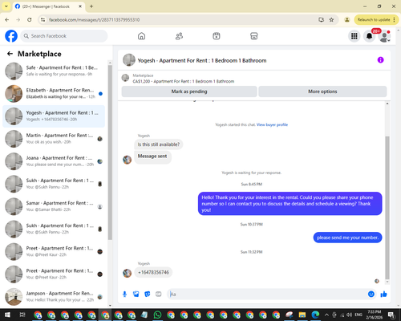Open the Samar apartment conversation
This screenshot has width=401, height=321.
pos(54,206)
